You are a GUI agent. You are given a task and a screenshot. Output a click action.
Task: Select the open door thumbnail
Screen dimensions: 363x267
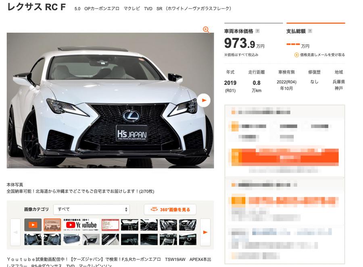click(91, 240)
